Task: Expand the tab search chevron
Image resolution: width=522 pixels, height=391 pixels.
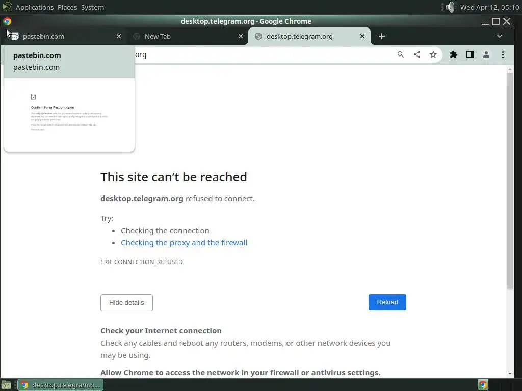Action: coord(500,36)
